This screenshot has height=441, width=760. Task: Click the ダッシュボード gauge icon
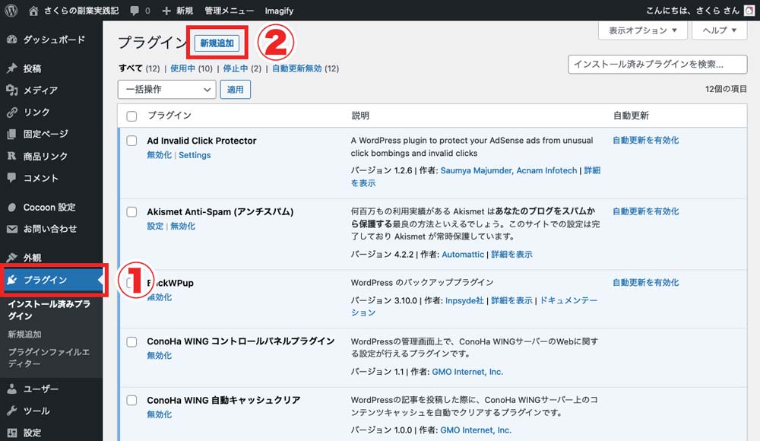click(x=12, y=40)
